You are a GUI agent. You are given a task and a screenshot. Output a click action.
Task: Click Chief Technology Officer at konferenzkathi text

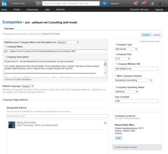(37, 125)
